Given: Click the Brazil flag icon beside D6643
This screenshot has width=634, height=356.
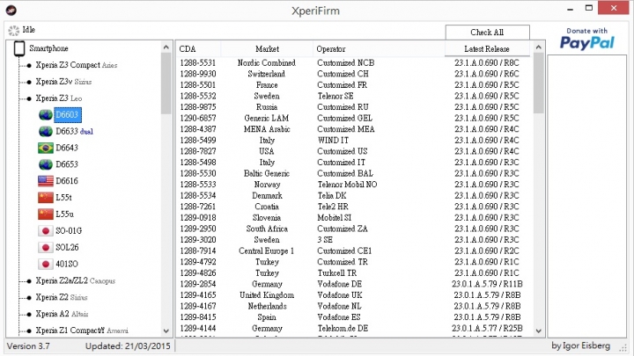Looking at the screenshot, I should click(x=46, y=149).
